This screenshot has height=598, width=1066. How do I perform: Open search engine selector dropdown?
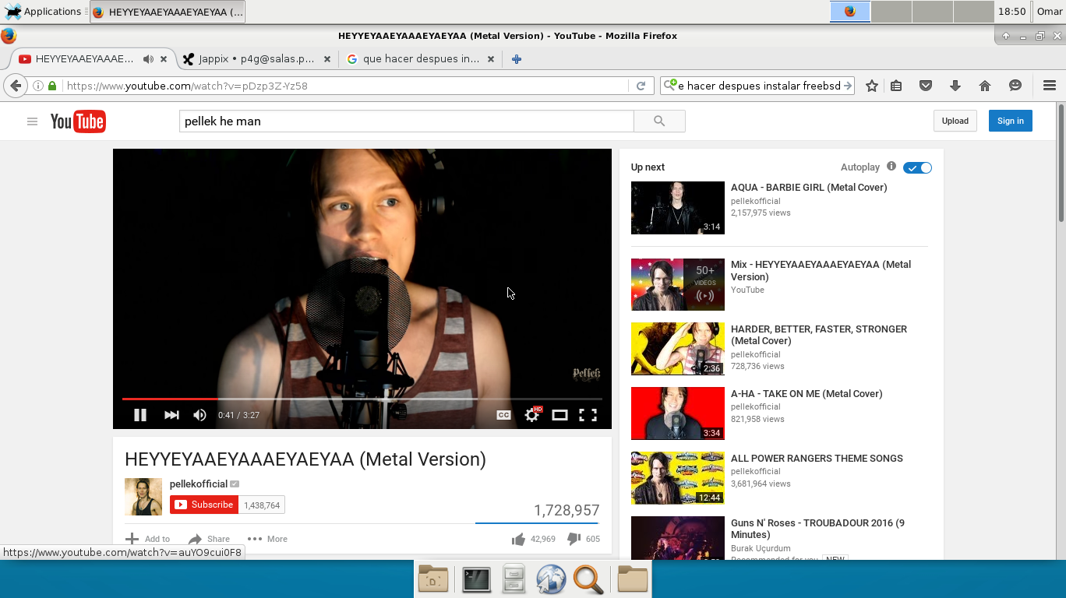[669, 85]
